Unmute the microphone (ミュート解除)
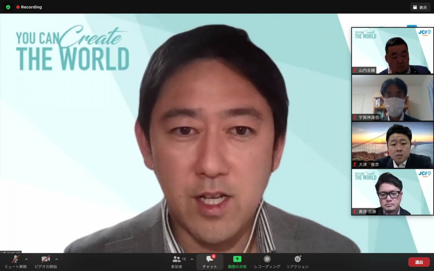 [16, 262]
